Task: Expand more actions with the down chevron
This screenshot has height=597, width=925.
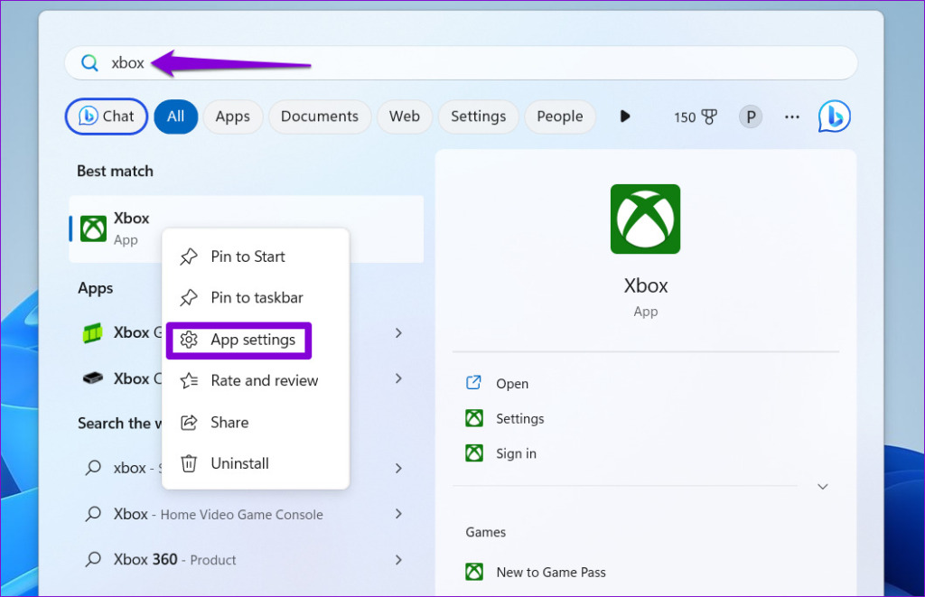Action: point(822,487)
